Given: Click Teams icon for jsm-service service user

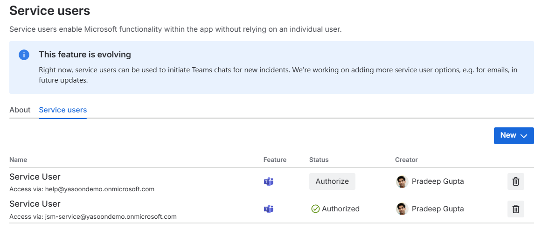Looking at the screenshot, I should coord(269,209).
